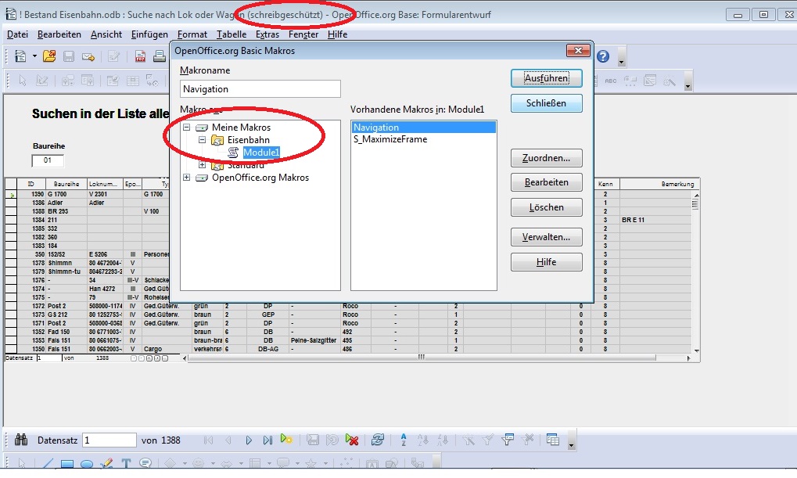Viewport: 797px width, 478px height.
Task: Select the Line drawing tool
Action: (48, 463)
